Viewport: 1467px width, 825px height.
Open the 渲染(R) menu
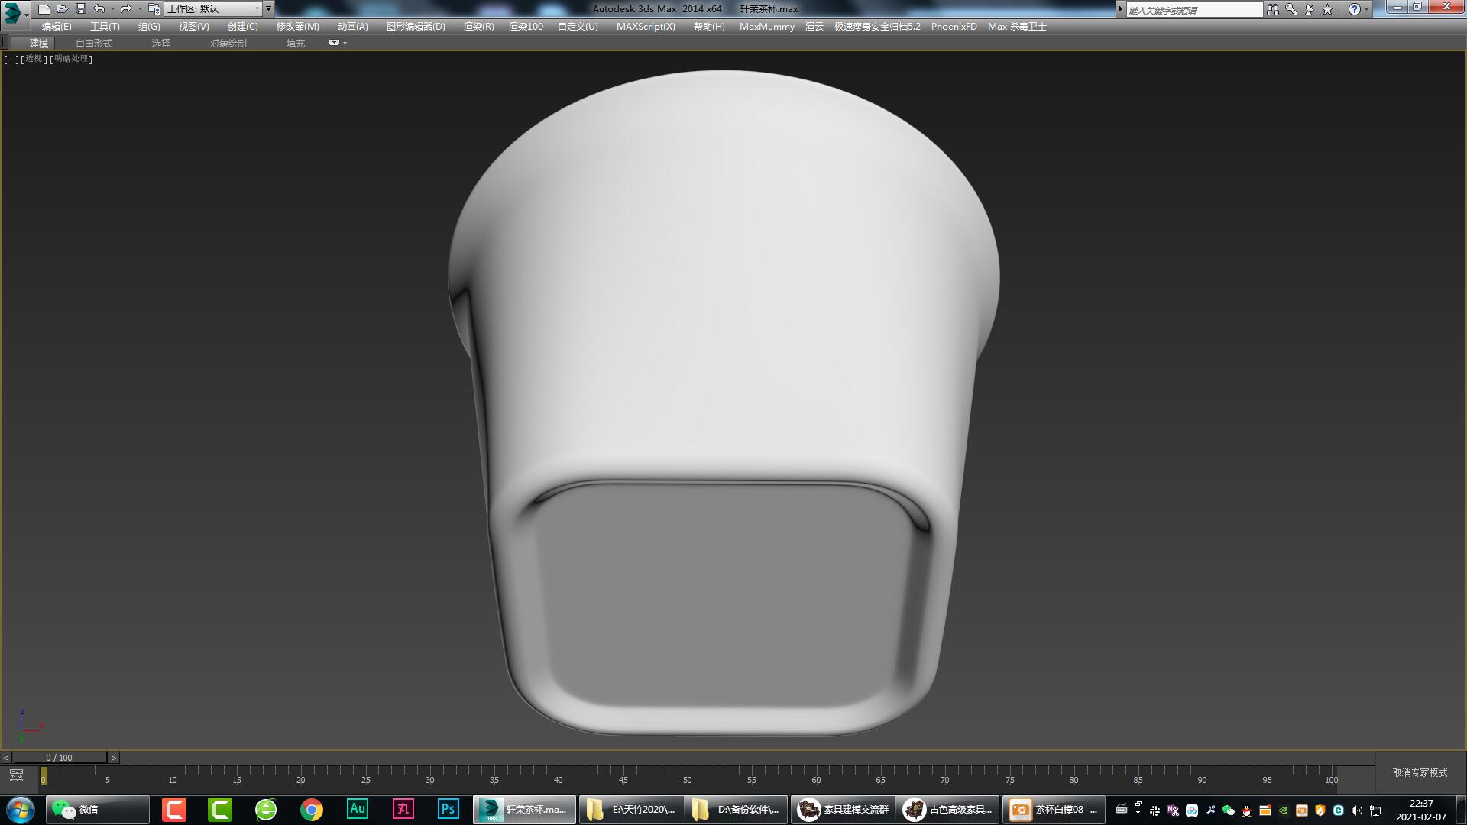[x=478, y=26]
